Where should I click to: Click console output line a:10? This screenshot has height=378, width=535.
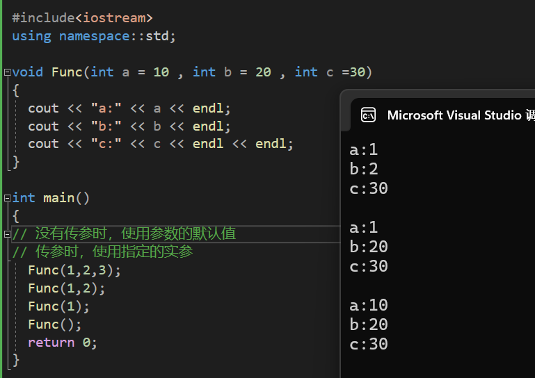pyautogui.click(x=369, y=305)
